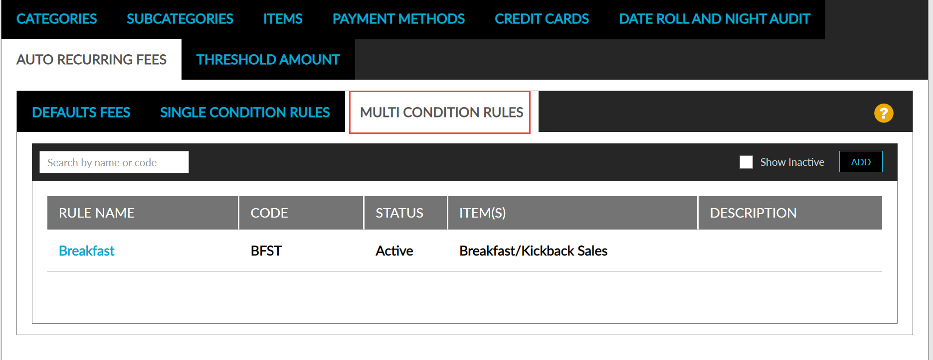
Task: Go to the Items tab
Action: click(x=283, y=19)
